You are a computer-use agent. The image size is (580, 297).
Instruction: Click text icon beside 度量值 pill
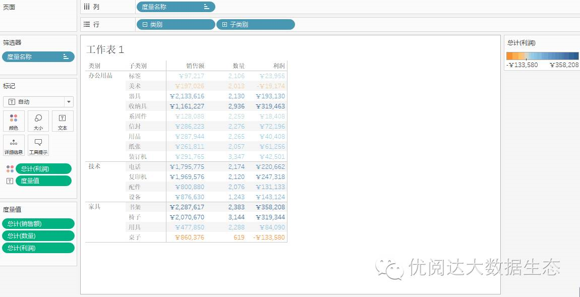point(10,181)
